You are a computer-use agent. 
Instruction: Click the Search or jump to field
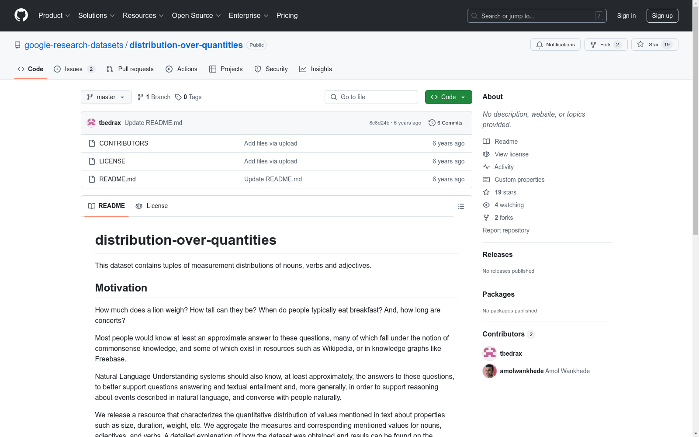tap(537, 16)
